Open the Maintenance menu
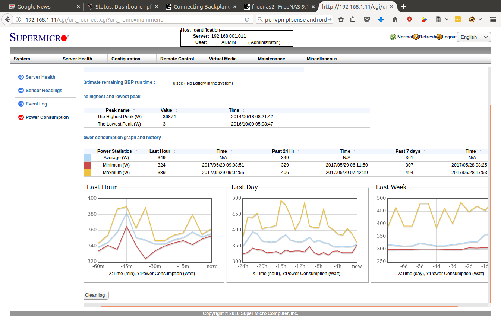This screenshot has width=501, height=316. point(278,59)
